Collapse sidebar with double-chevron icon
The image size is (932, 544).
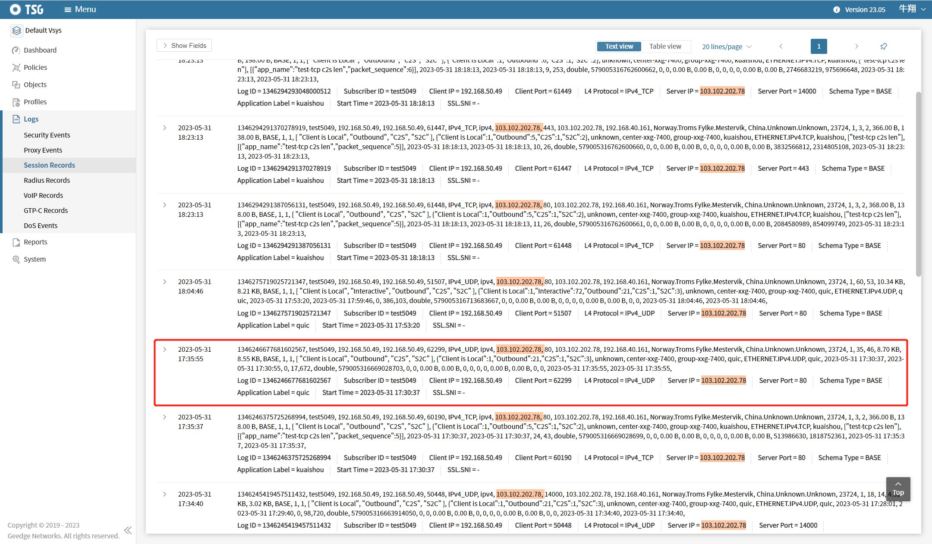pyautogui.click(x=128, y=530)
